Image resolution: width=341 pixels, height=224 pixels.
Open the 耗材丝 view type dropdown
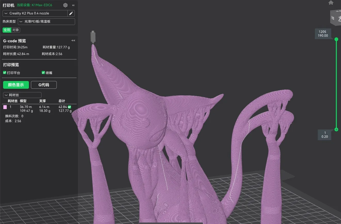pos(22,95)
